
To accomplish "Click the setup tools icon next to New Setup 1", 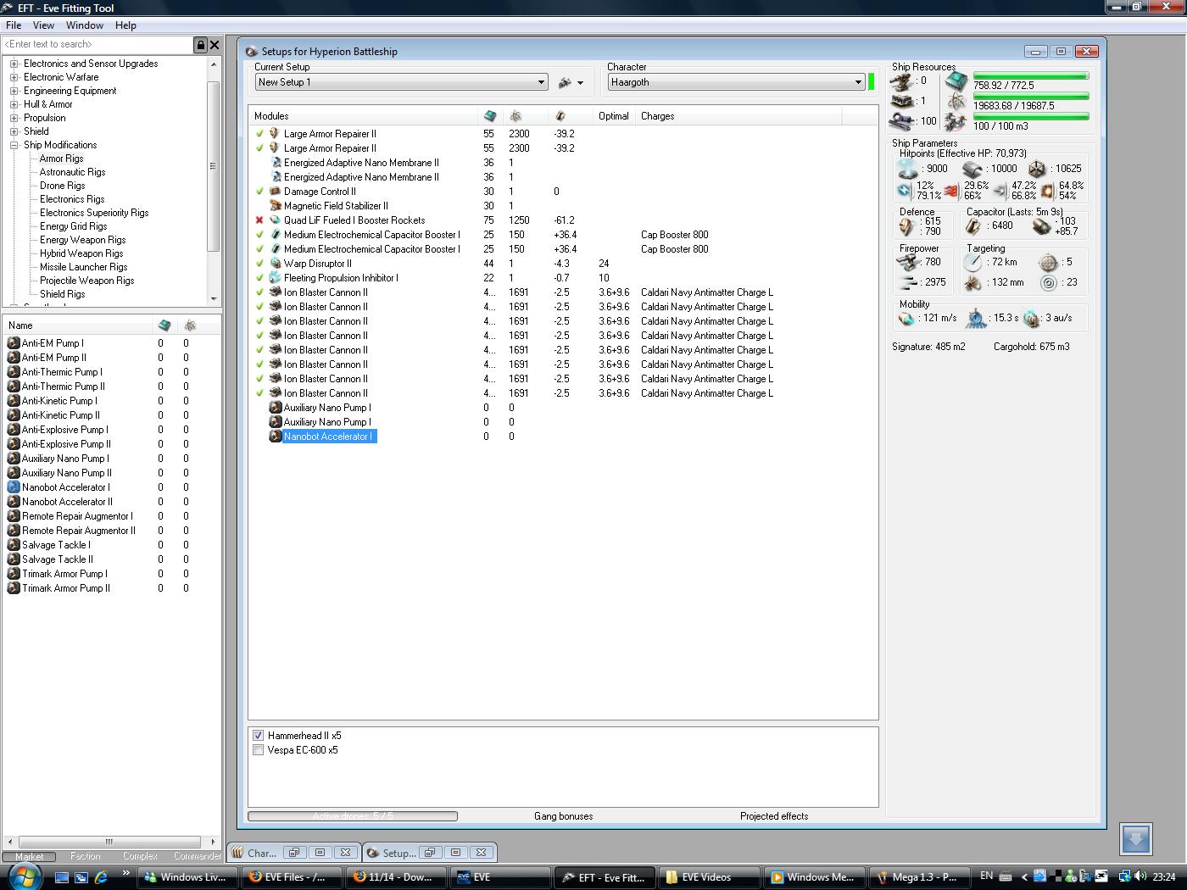I will [566, 82].
